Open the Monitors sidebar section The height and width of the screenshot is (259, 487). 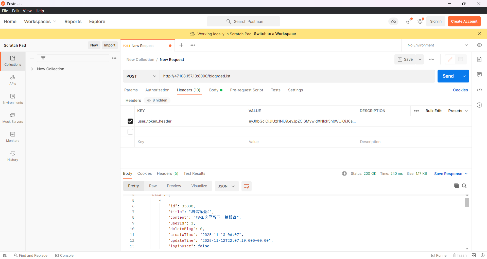click(x=13, y=137)
